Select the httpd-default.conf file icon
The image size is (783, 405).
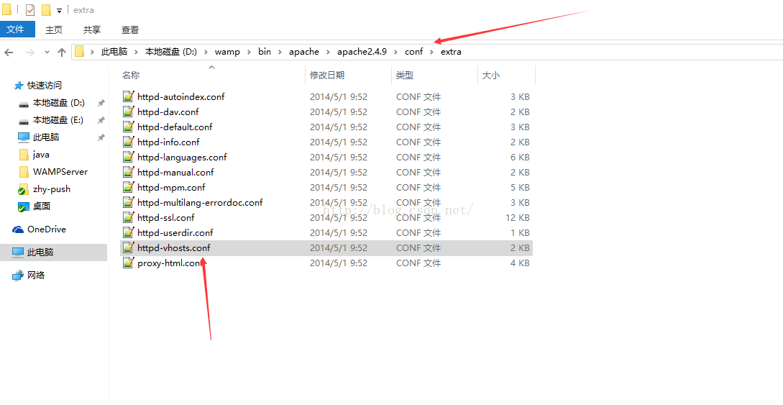[129, 127]
